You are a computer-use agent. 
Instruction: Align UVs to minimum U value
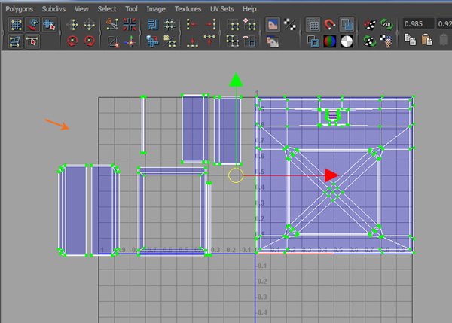(x=191, y=25)
